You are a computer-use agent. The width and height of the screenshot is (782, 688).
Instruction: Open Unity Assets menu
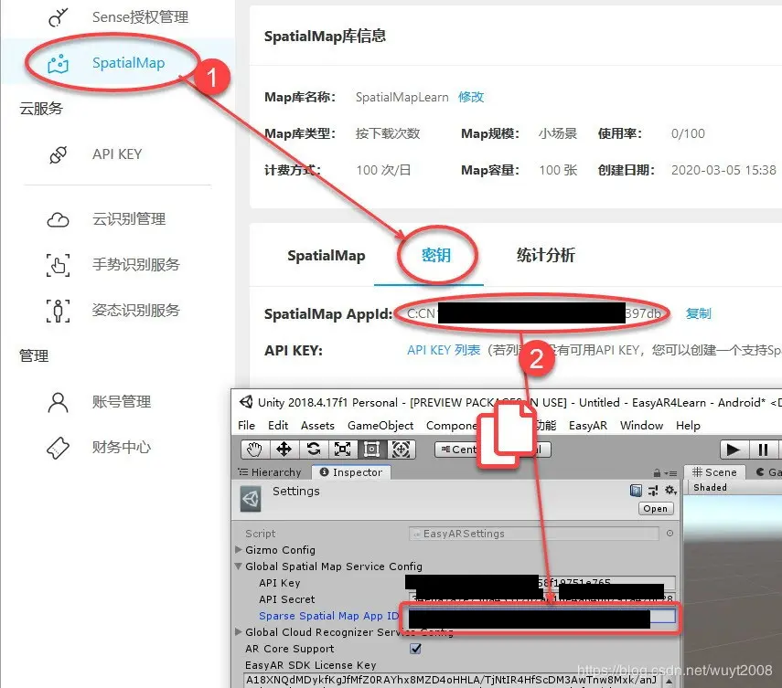coord(317,426)
